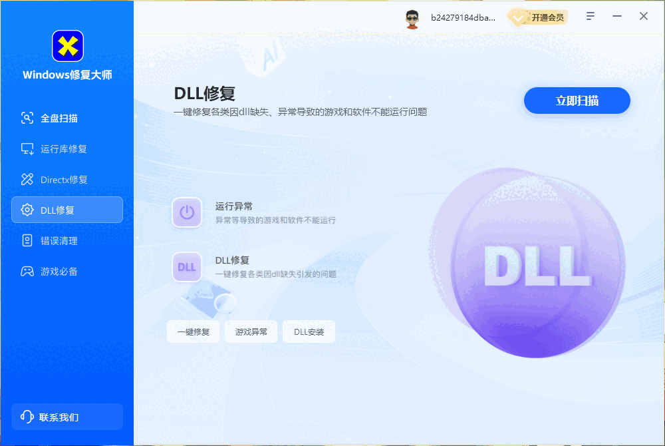665x446 pixels.
Task: Select the Directx修复 tool icon
Action: coord(27,179)
